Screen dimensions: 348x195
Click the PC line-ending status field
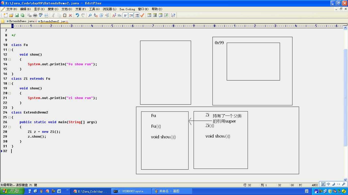(300, 185)
